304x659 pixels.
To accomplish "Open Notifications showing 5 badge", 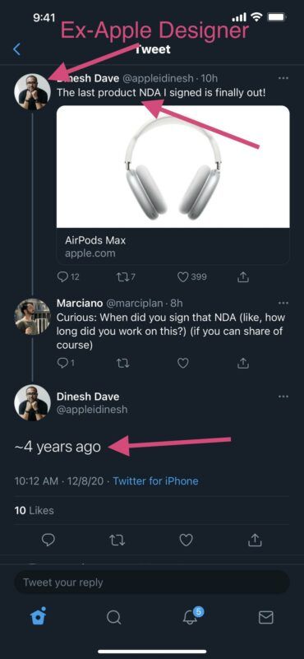I will [x=192, y=615].
